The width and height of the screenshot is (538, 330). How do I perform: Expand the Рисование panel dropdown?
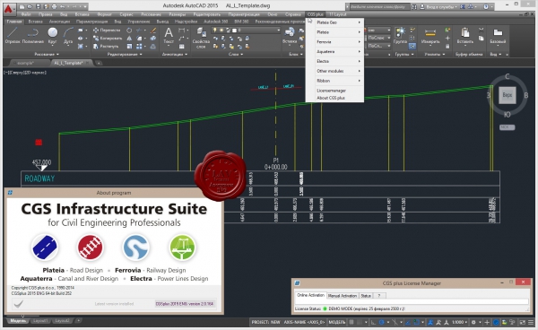pos(47,54)
